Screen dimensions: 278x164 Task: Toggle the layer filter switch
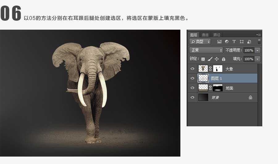click(259, 41)
